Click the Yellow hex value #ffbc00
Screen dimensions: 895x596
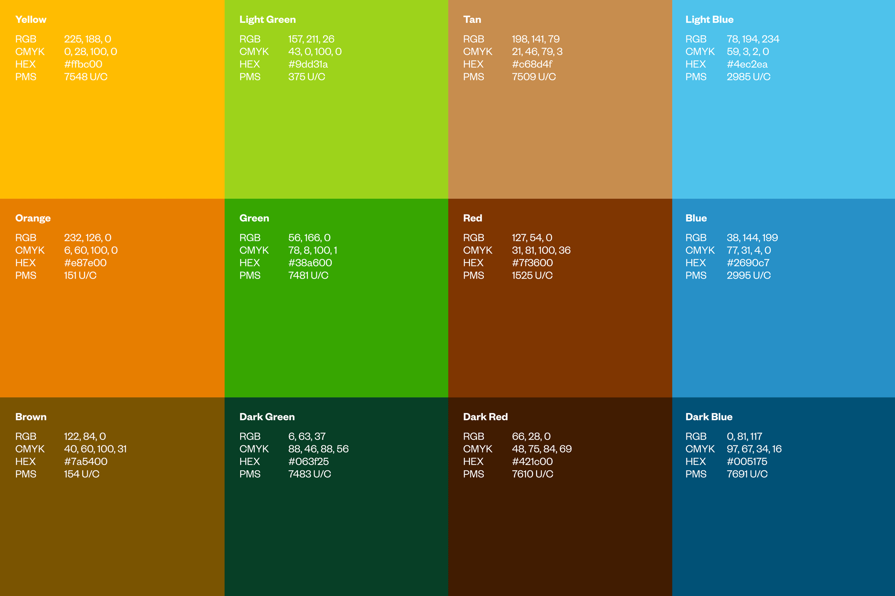pos(83,64)
